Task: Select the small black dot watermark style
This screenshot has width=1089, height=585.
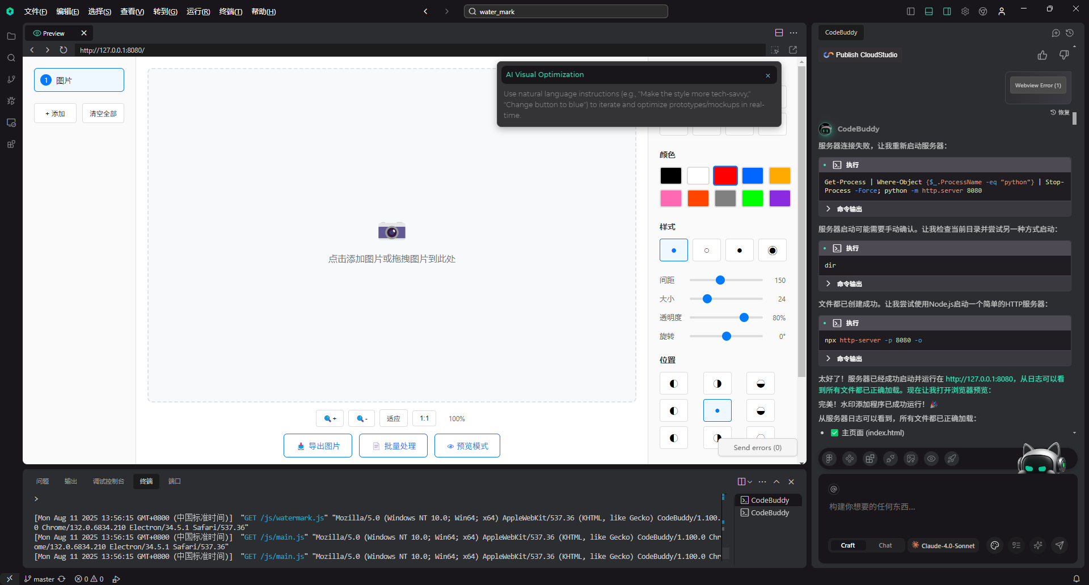Action: tap(740, 250)
